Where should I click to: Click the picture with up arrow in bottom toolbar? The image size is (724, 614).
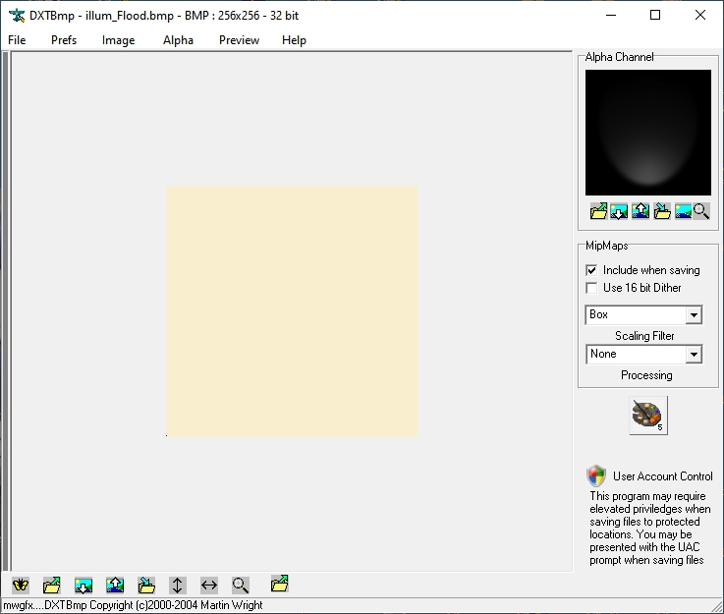115,586
